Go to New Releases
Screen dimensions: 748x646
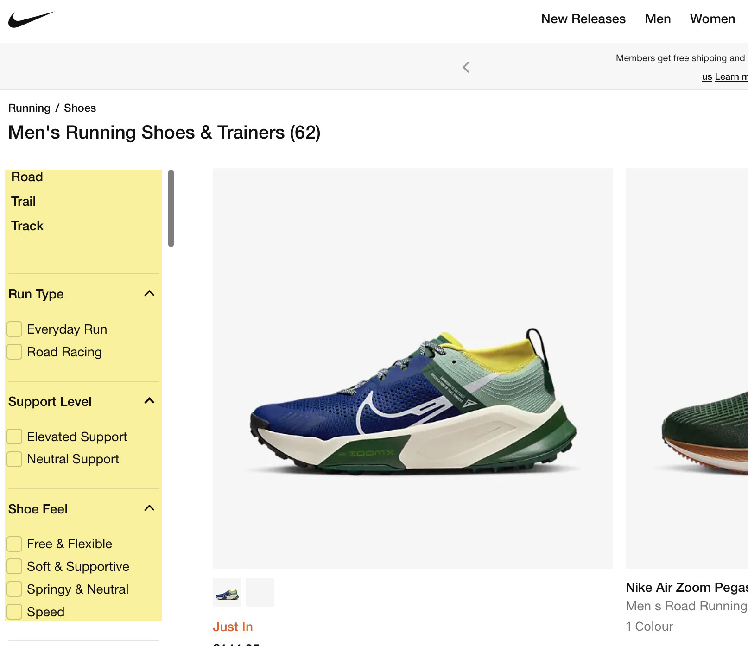[x=583, y=19]
